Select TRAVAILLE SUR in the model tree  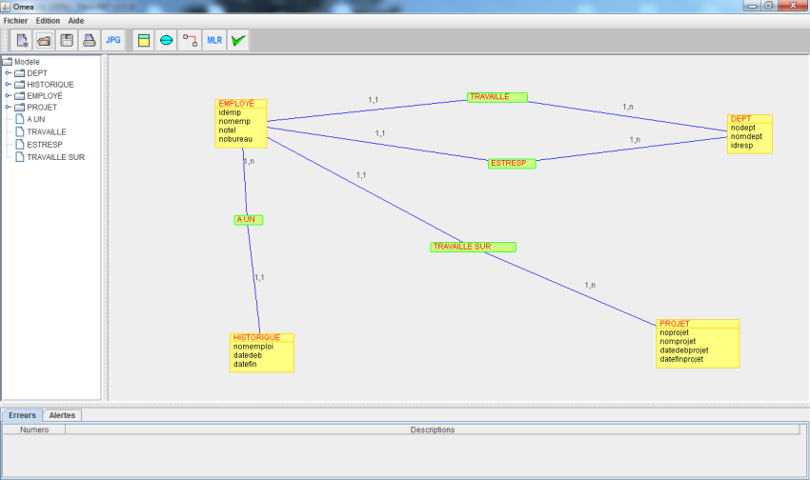(x=55, y=157)
